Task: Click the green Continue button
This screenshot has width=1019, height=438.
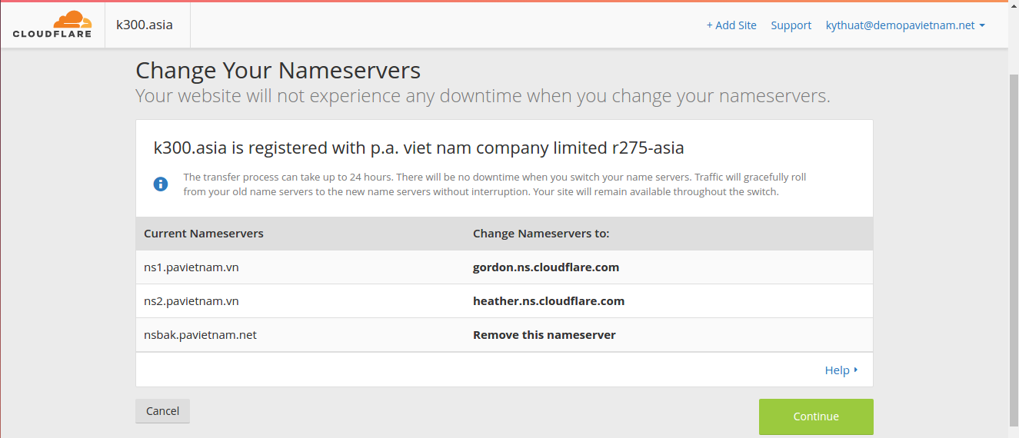Action: [816, 416]
